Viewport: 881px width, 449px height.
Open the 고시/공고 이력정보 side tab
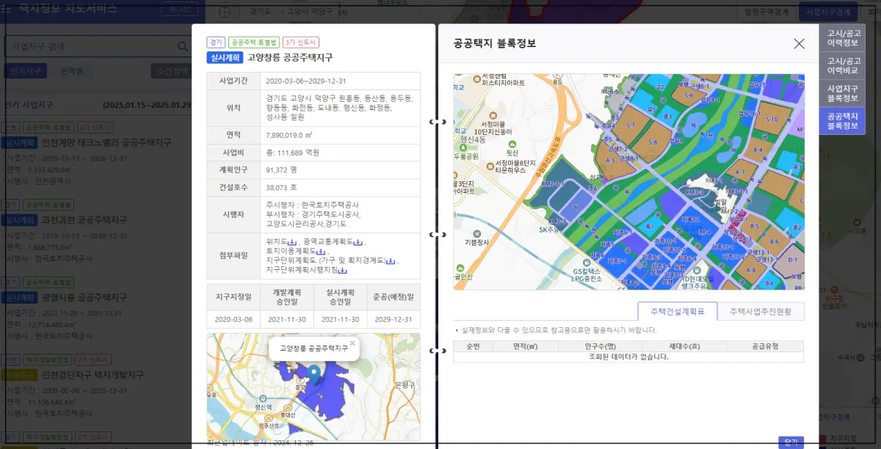click(x=842, y=38)
